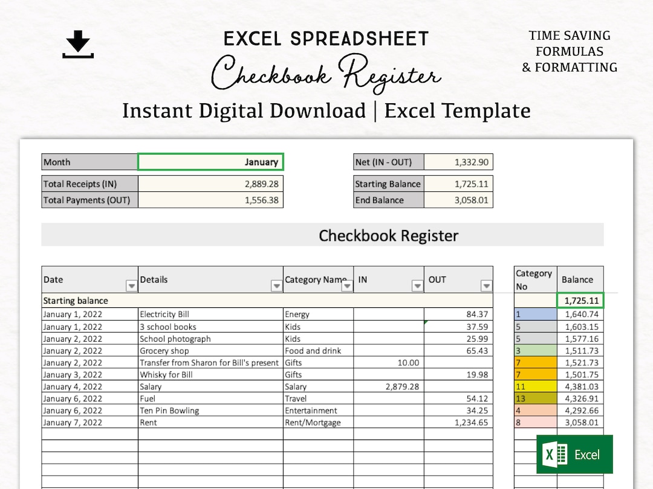Click the green Excel badge
Image resolution: width=653 pixels, height=489 pixels.
click(x=574, y=454)
